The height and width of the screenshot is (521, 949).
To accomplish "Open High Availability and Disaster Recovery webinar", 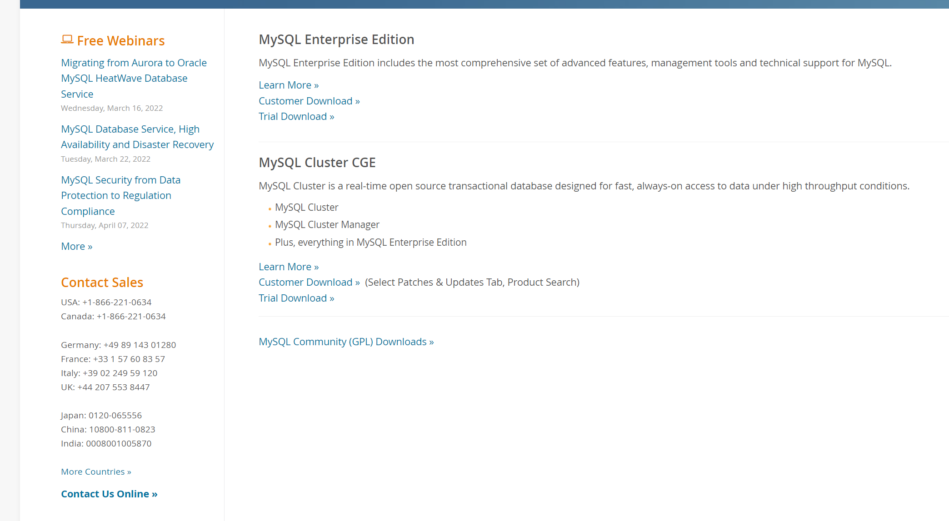I will pos(137,137).
